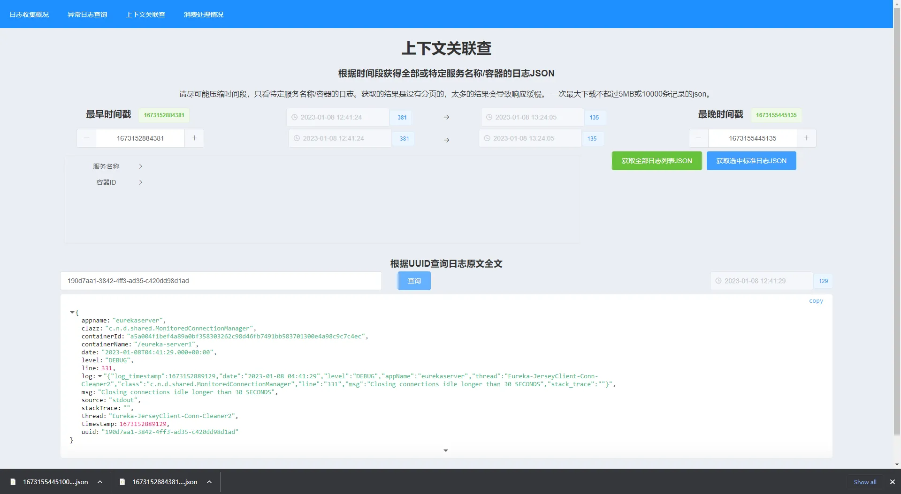Collapse the log field string arrow

[99, 376]
